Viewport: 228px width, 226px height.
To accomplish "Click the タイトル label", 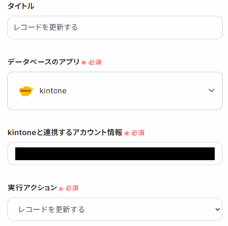I will tap(21, 6).
